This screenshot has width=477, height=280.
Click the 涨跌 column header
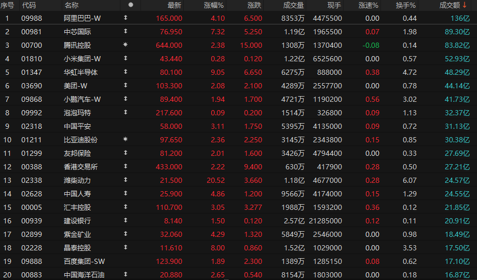[x=254, y=5]
